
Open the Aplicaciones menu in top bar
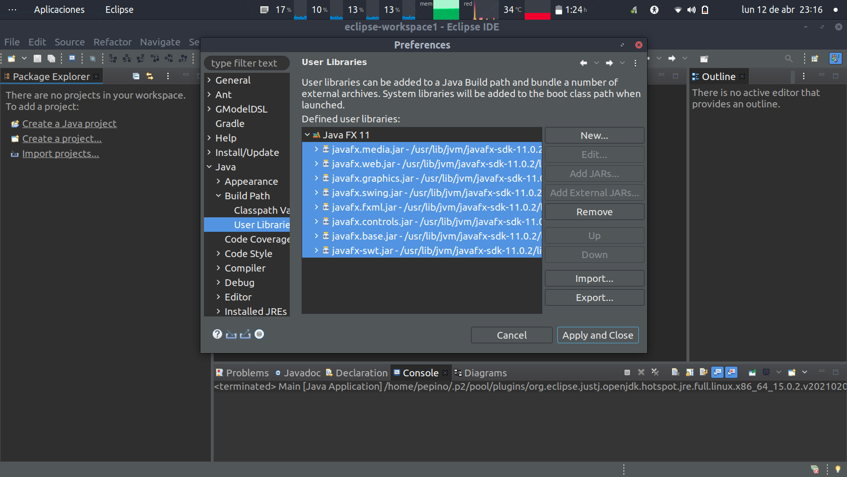pyautogui.click(x=59, y=10)
